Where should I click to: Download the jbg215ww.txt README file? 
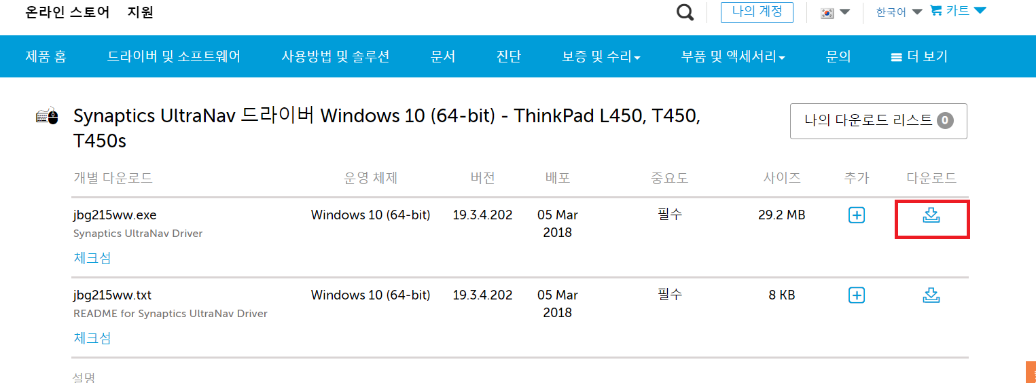pyautogui.click(x=931, y=295)
